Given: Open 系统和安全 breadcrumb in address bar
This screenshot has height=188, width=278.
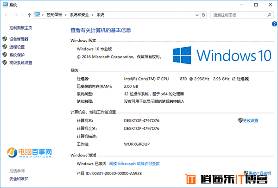Looking at the screenshot, I should tap(79, 15).
